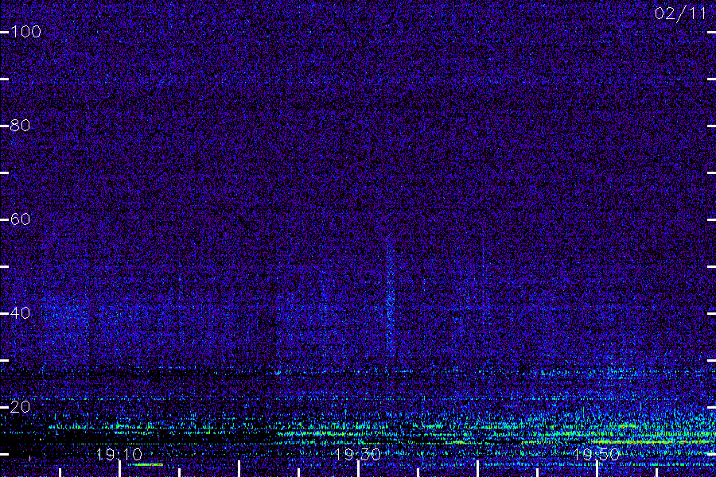Click the 100 frequency axis label
The height and width of the screenshot is (477, 716).
coord(25,32)
